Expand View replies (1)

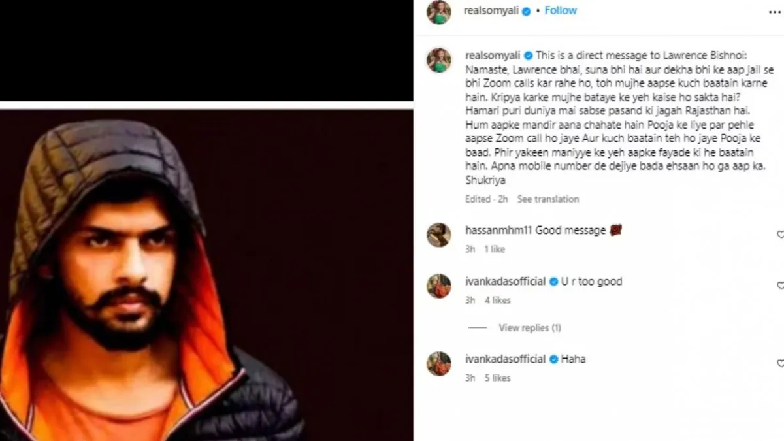tap(530, 328)
